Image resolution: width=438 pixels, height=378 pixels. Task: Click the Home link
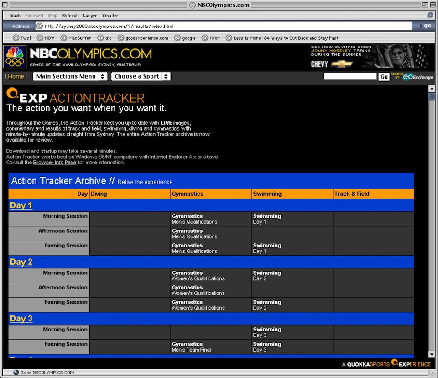tap(16, 76)
